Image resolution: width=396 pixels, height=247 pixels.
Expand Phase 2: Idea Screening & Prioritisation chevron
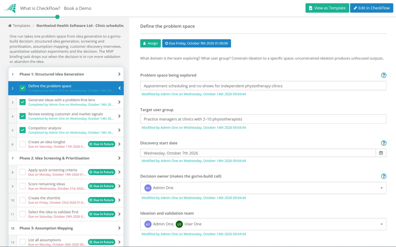(119, 158)
